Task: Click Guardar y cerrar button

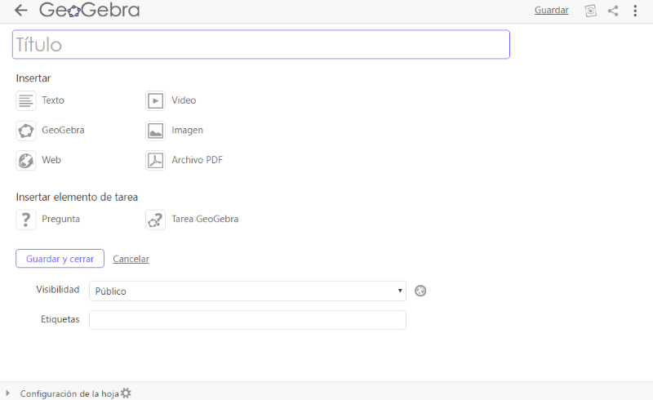Action: tap(60, 259)
